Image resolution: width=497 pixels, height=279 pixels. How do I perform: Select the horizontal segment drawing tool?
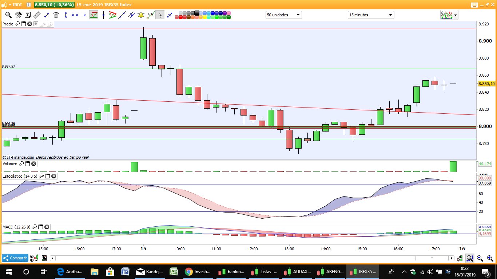pos(75,15)
